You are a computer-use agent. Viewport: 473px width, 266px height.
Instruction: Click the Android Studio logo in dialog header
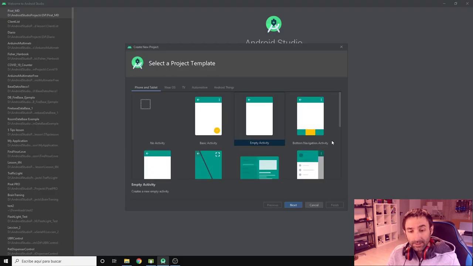tap(137, 63)
